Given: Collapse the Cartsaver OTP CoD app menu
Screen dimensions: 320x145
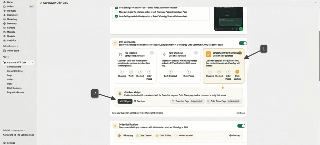Looking at the screenshot, I should pyautogui.click(x=32, y=62).
